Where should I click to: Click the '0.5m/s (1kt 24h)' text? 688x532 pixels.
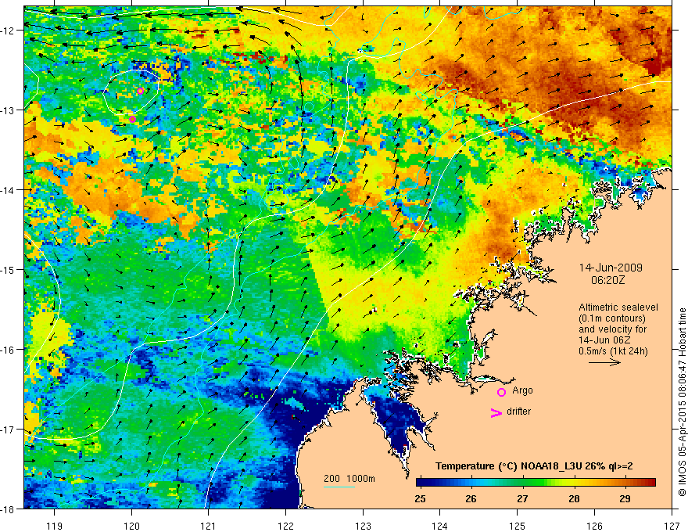point(614,351)
